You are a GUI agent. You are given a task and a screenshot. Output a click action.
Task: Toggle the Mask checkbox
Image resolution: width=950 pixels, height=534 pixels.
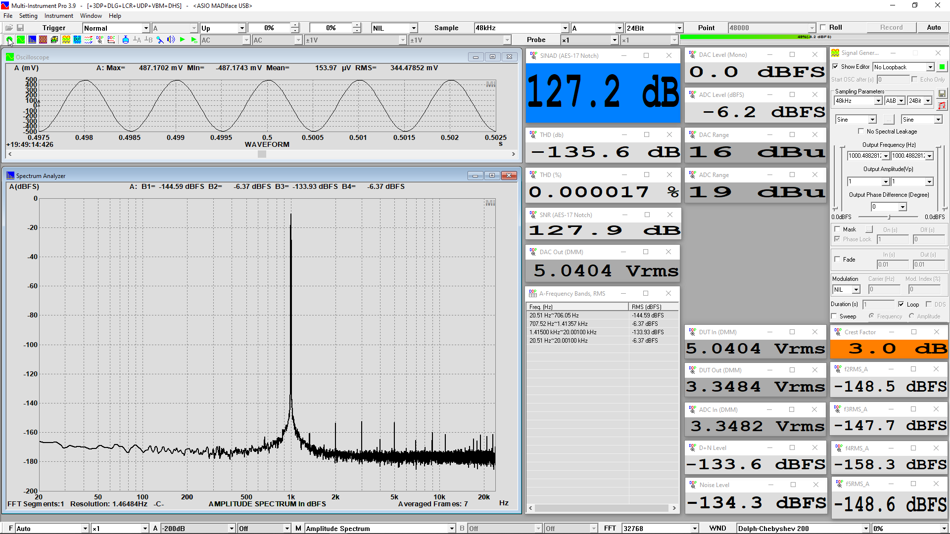[837, 229]
